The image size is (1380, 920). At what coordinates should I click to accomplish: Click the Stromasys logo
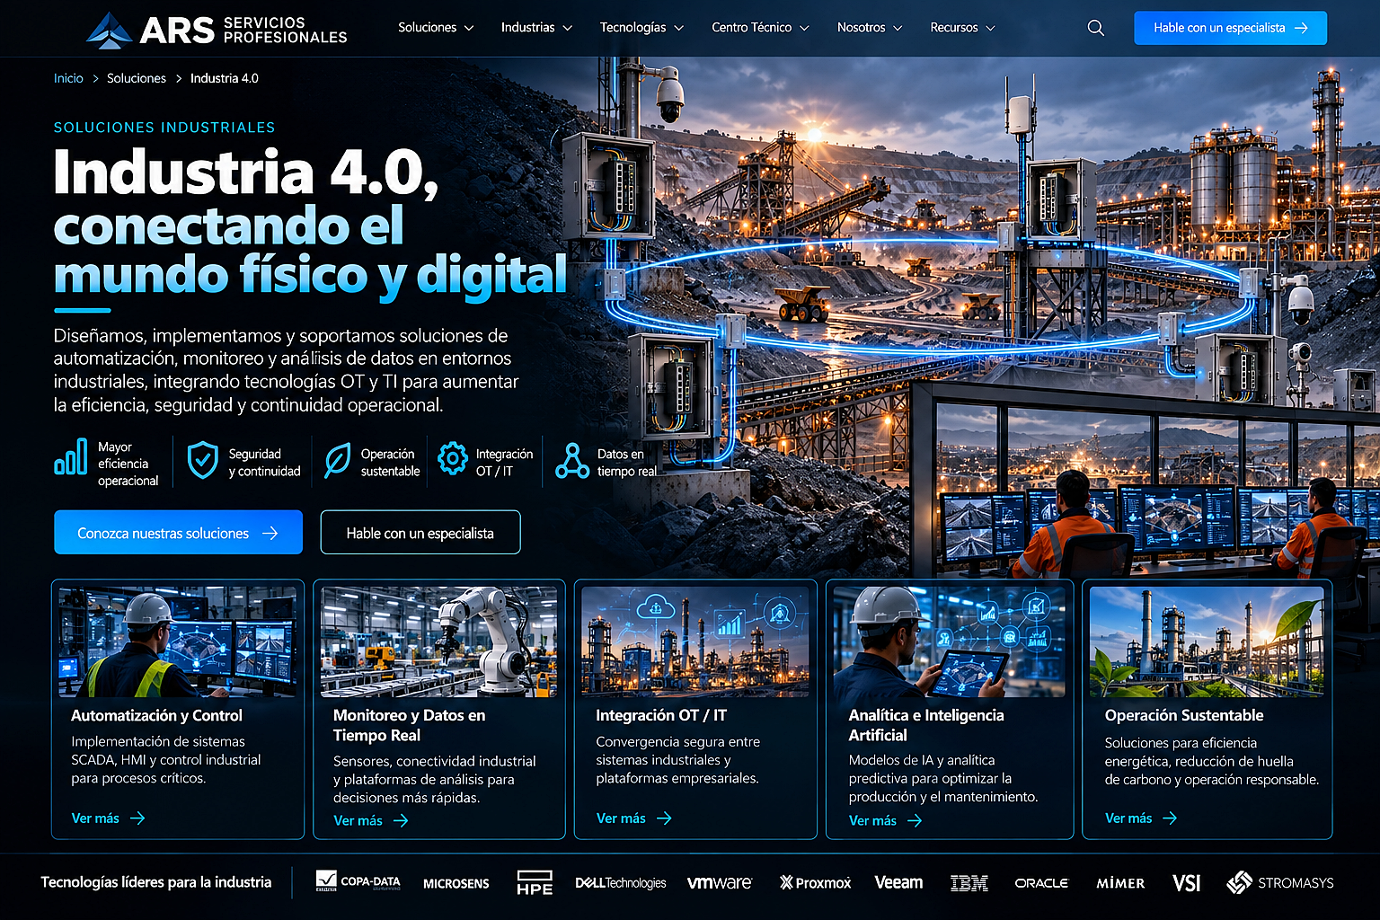pos(1279,882)
